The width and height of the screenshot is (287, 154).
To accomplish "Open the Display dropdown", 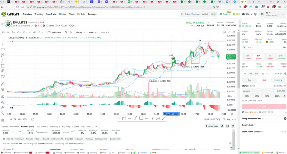I will pos(81,32).
